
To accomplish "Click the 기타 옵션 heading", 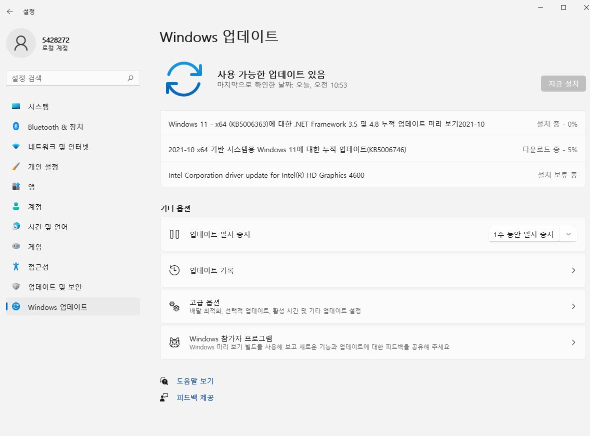I will (175, 208).
